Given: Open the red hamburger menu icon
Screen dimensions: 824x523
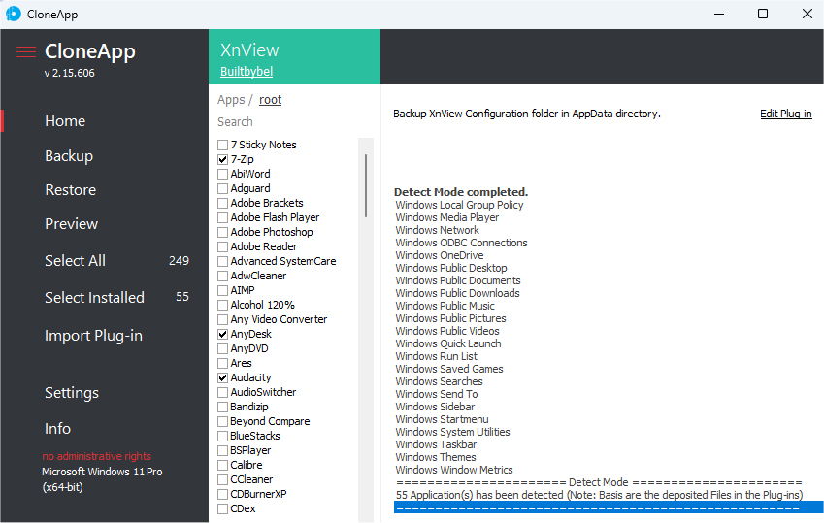Looking at the screenshot, I should pyautogui.click(x=26, y=51).
